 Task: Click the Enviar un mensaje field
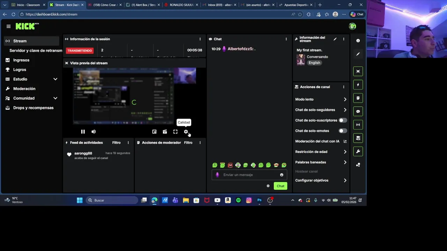(249, 175)
